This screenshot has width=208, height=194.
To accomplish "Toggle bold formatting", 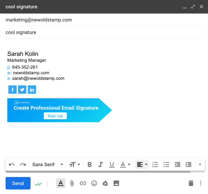I will [90, 165].
